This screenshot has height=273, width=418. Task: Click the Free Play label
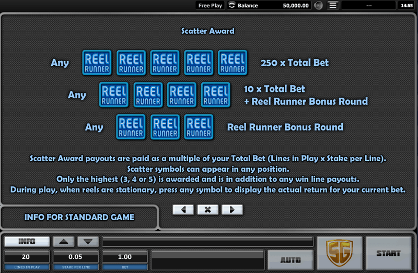click(x=210, y=5)
